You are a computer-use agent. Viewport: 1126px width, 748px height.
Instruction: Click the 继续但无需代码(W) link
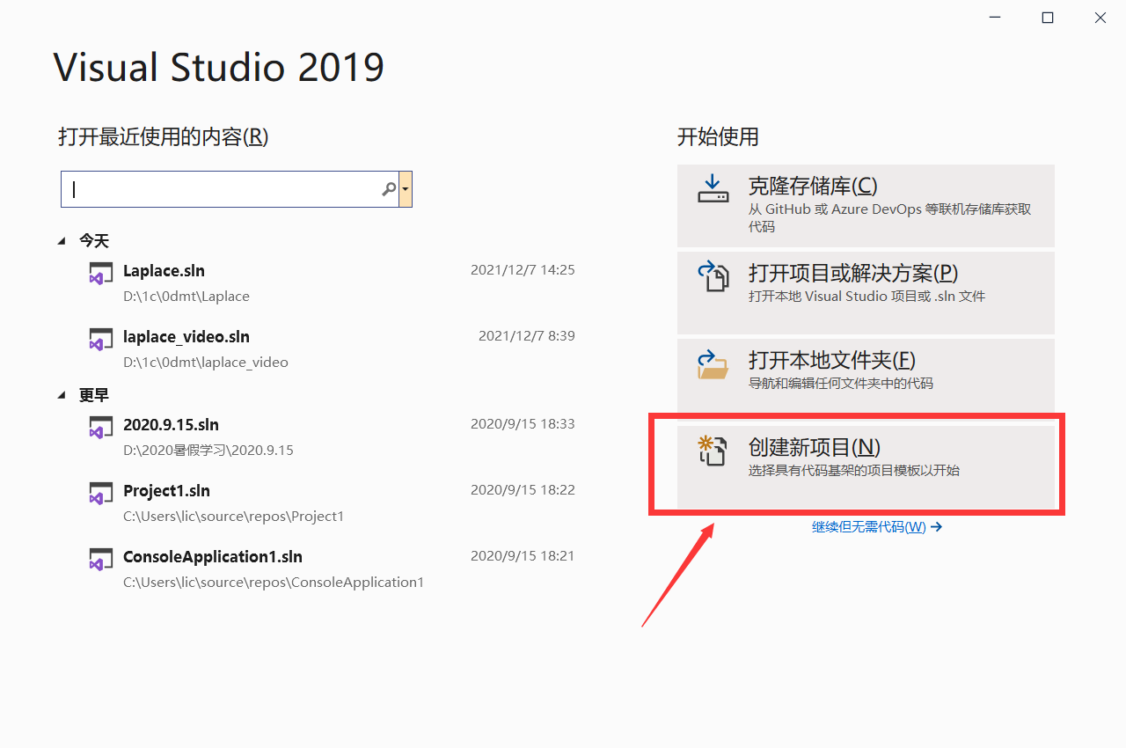pyautogui.click(x=876, y=526)
